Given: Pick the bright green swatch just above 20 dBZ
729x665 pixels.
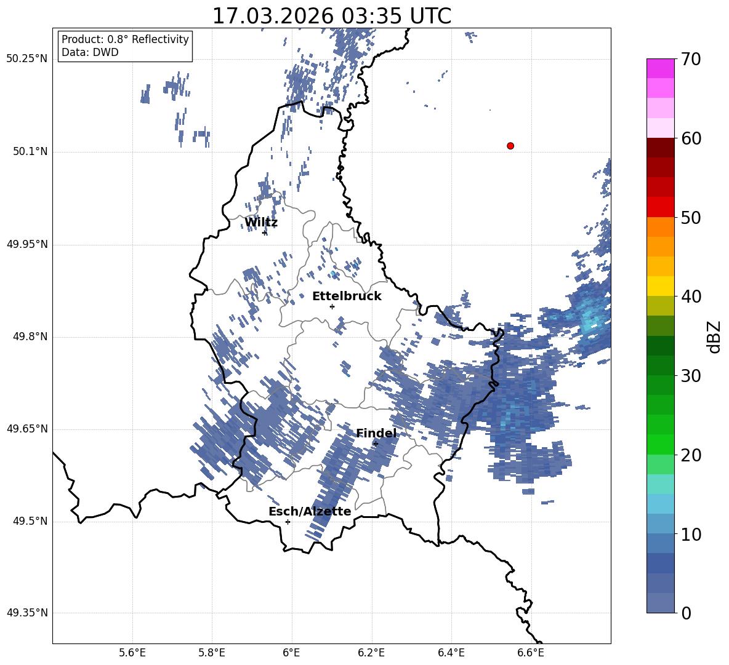Looking at the screenshot, I should 661,444.
